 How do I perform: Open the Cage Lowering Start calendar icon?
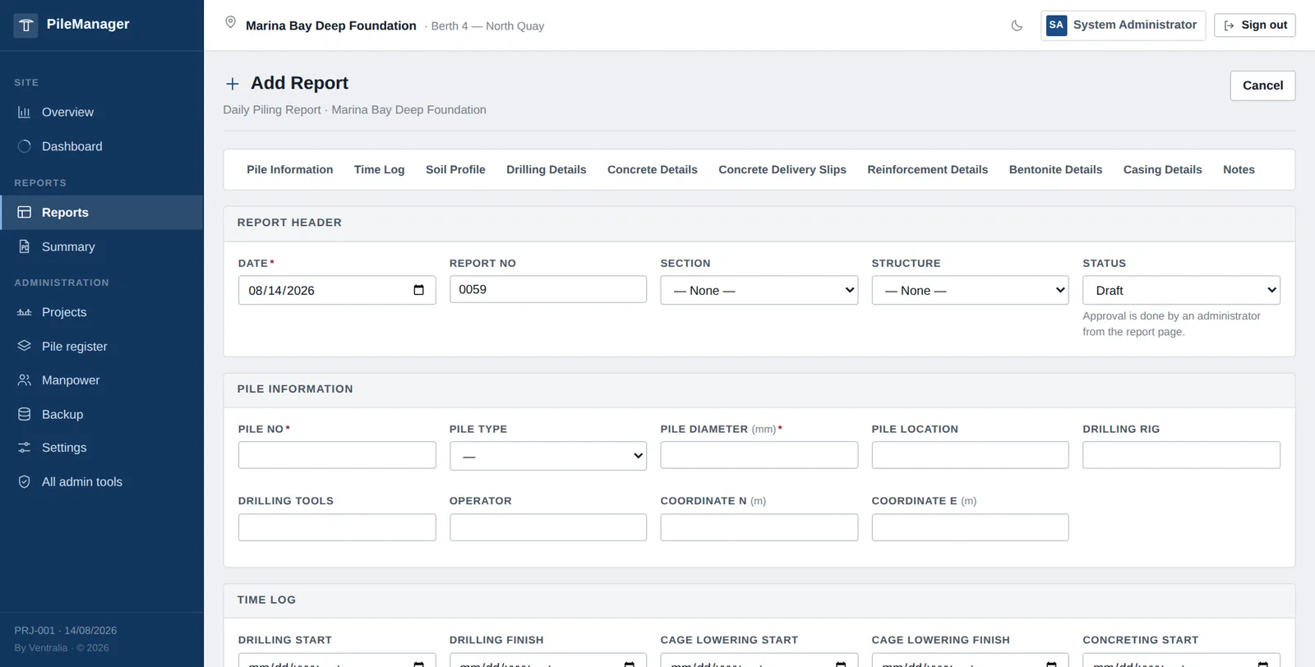click(x=841, y=663)
